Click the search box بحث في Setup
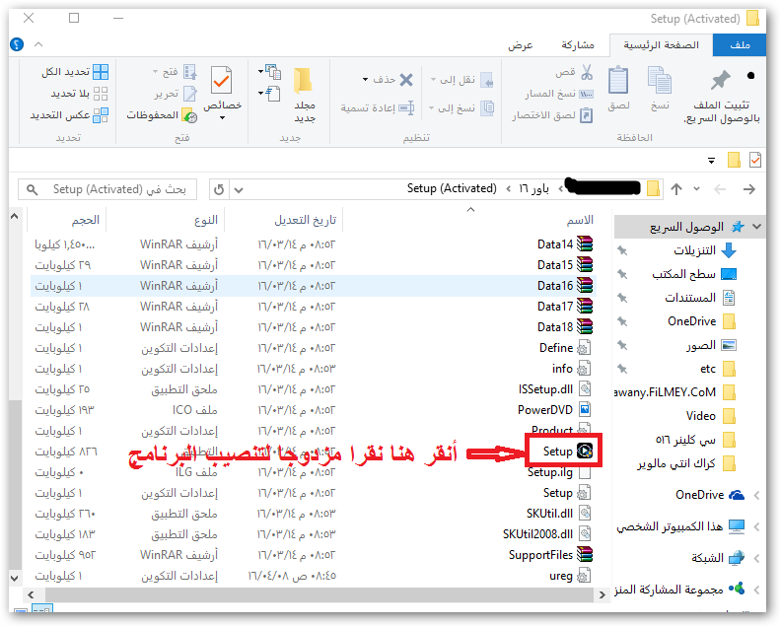Viewport: 780px width, 626px height. pos(108,189)
